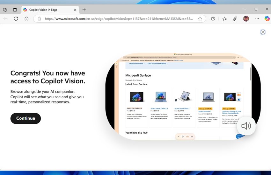Screen dimensions: 271x175
Task: Go to the Home page
Action: (x=26, y=19)
